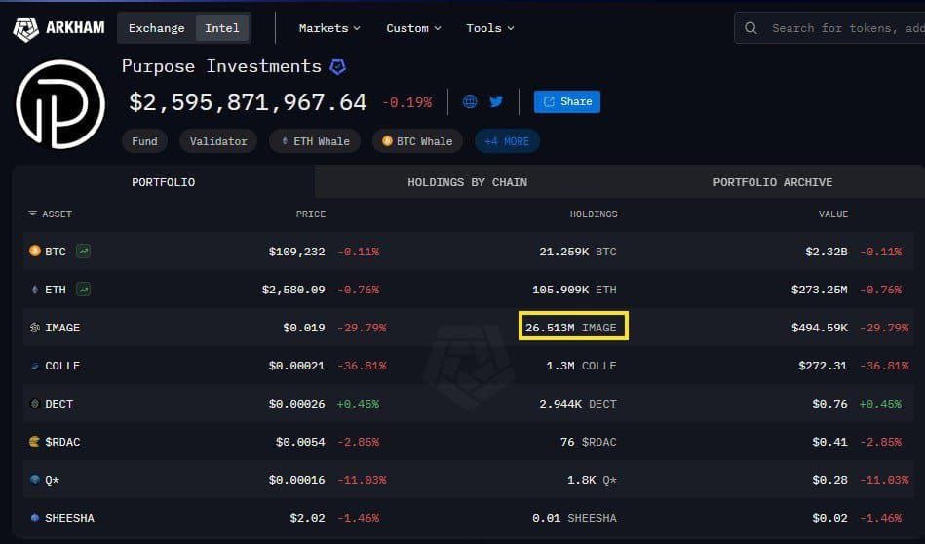Expand the Custom dropdown menu
The image size is (925, 544).
pos(413,28)
